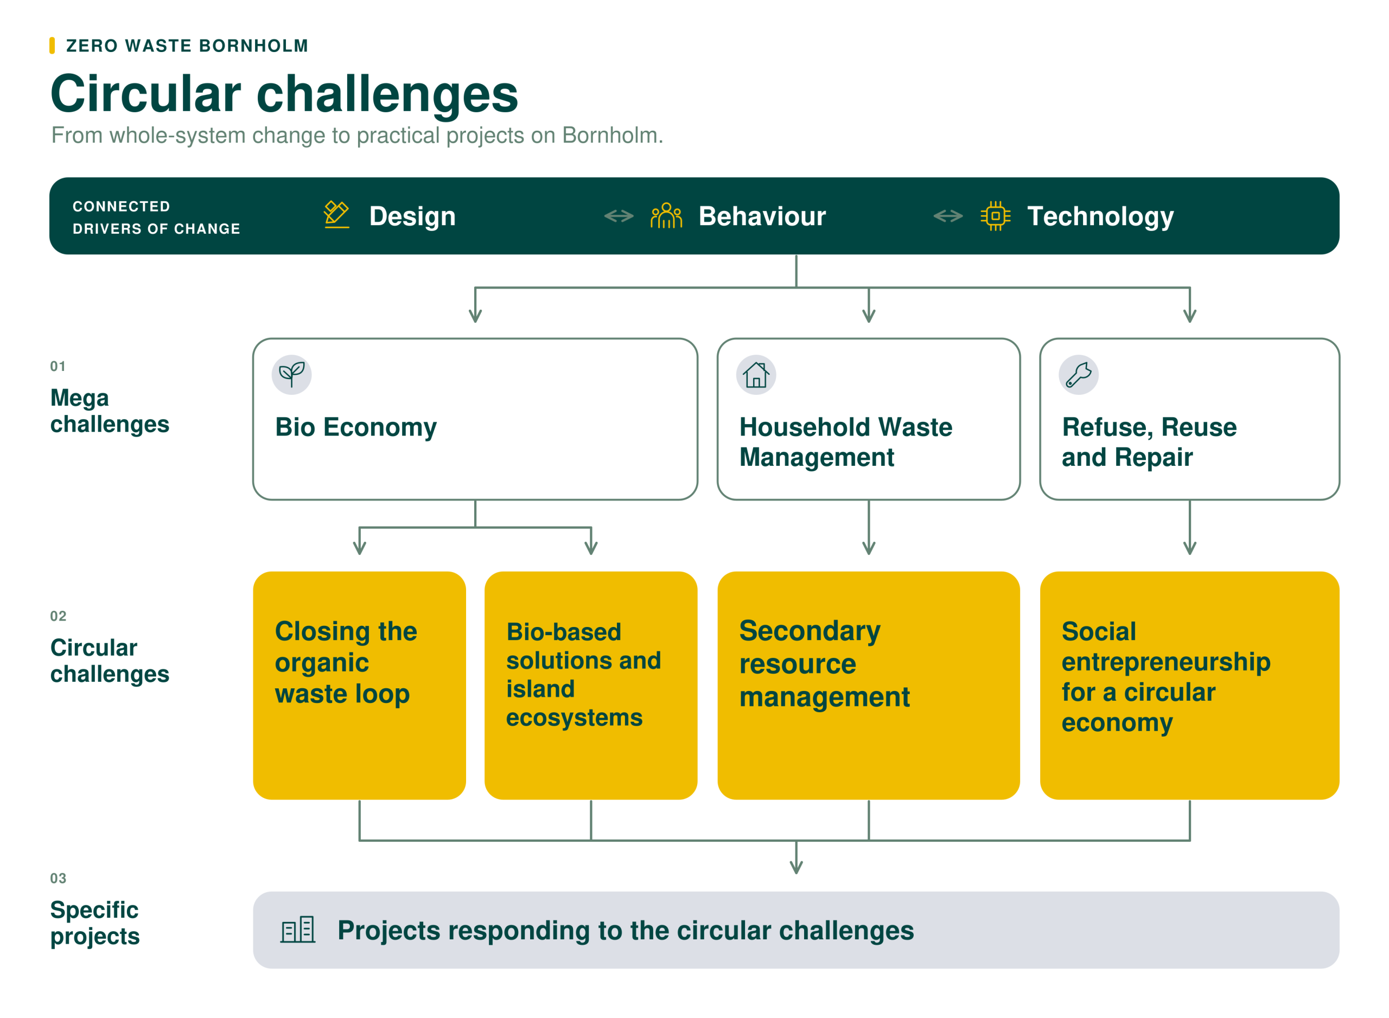1389x1018 pixels.
Task: Click the Specific projects row heading
Action: (95, 923)
